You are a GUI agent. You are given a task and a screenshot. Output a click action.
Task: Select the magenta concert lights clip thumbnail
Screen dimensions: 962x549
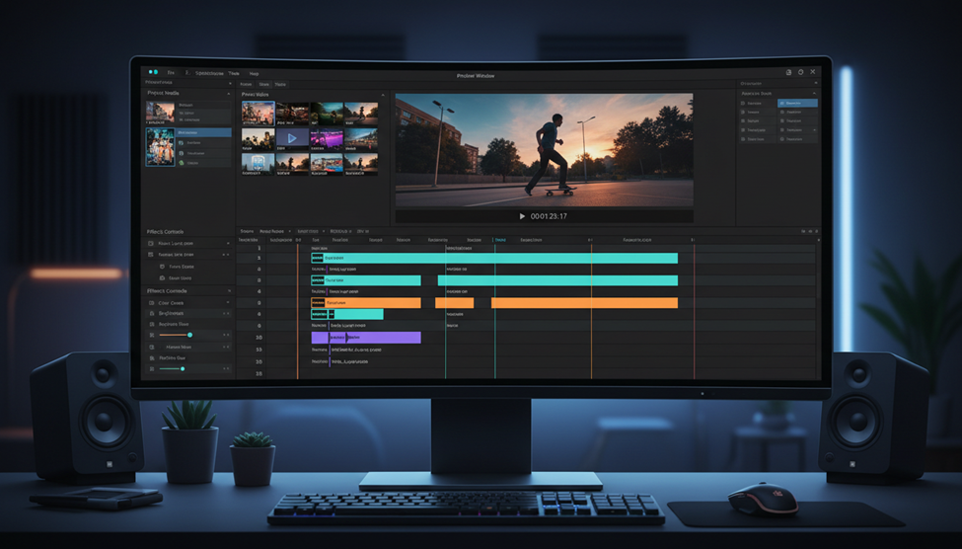click(x=327, y=139)
